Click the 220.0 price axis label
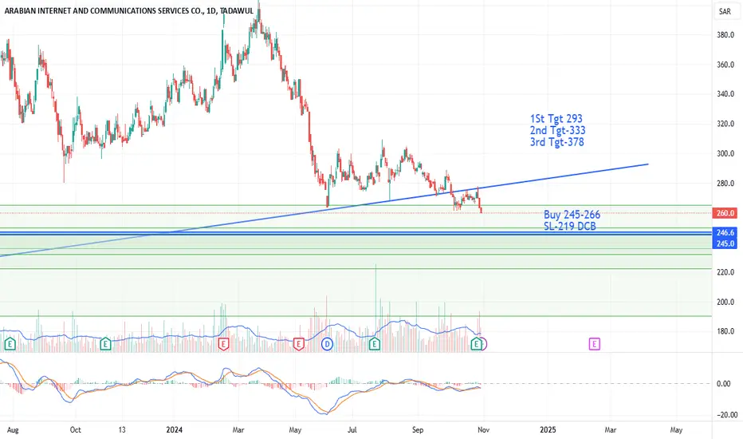Viewport: 743px width, 439px height. pyautogui.click(x=725, y=272)
